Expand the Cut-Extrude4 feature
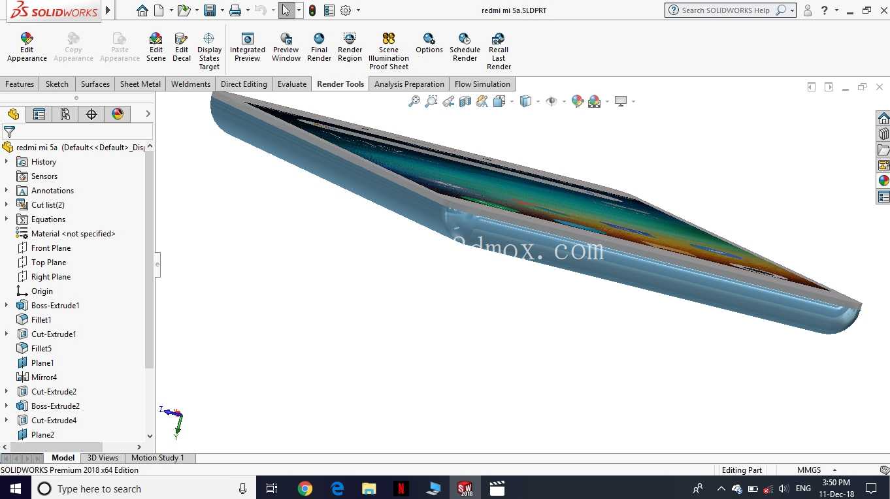 point(7,420)
